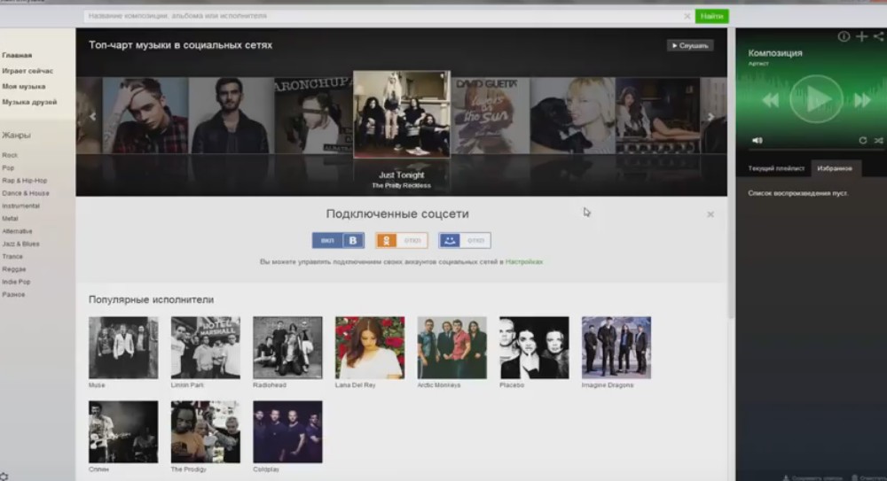
Task: Select the Pop genre
Action: click(8, 168)
